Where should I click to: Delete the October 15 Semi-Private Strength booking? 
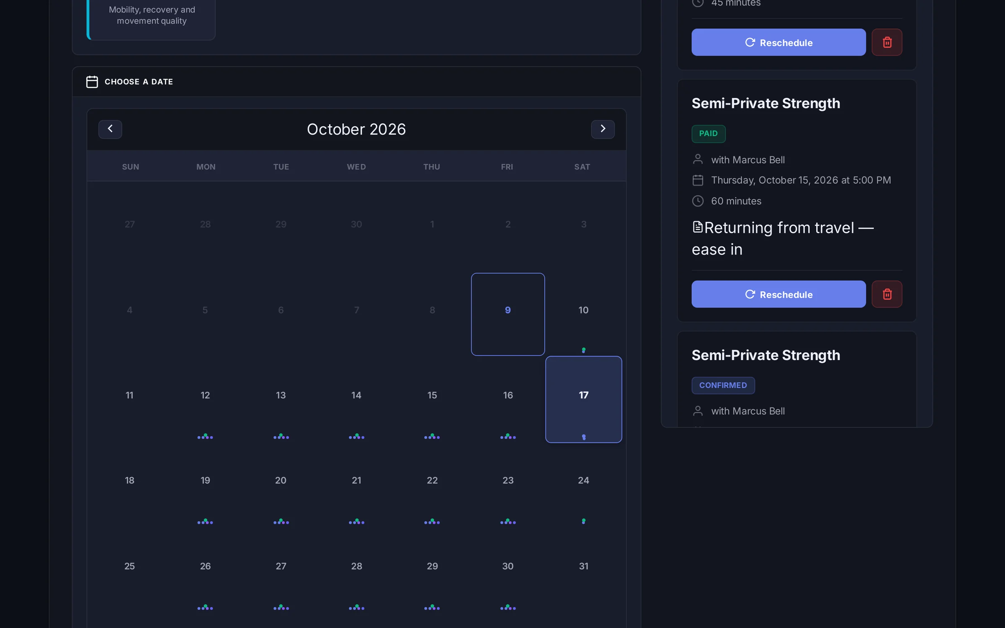click(x=886, y=294)
